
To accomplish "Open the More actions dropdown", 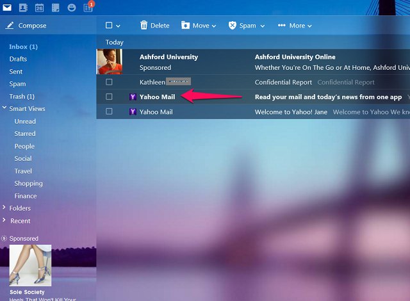I will click(295, 26).
